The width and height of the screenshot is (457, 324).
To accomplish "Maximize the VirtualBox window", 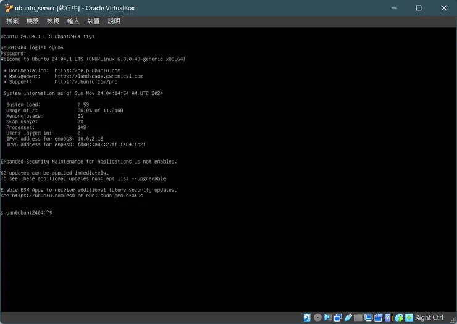I will (x=419, y=8).
